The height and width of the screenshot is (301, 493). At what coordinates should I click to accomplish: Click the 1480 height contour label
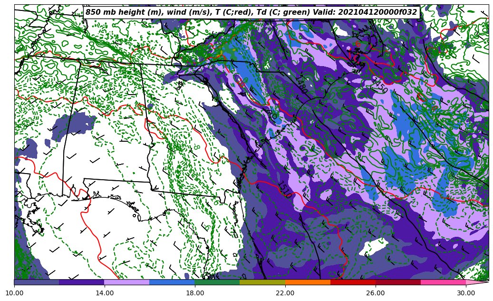[x=301, y=83]
